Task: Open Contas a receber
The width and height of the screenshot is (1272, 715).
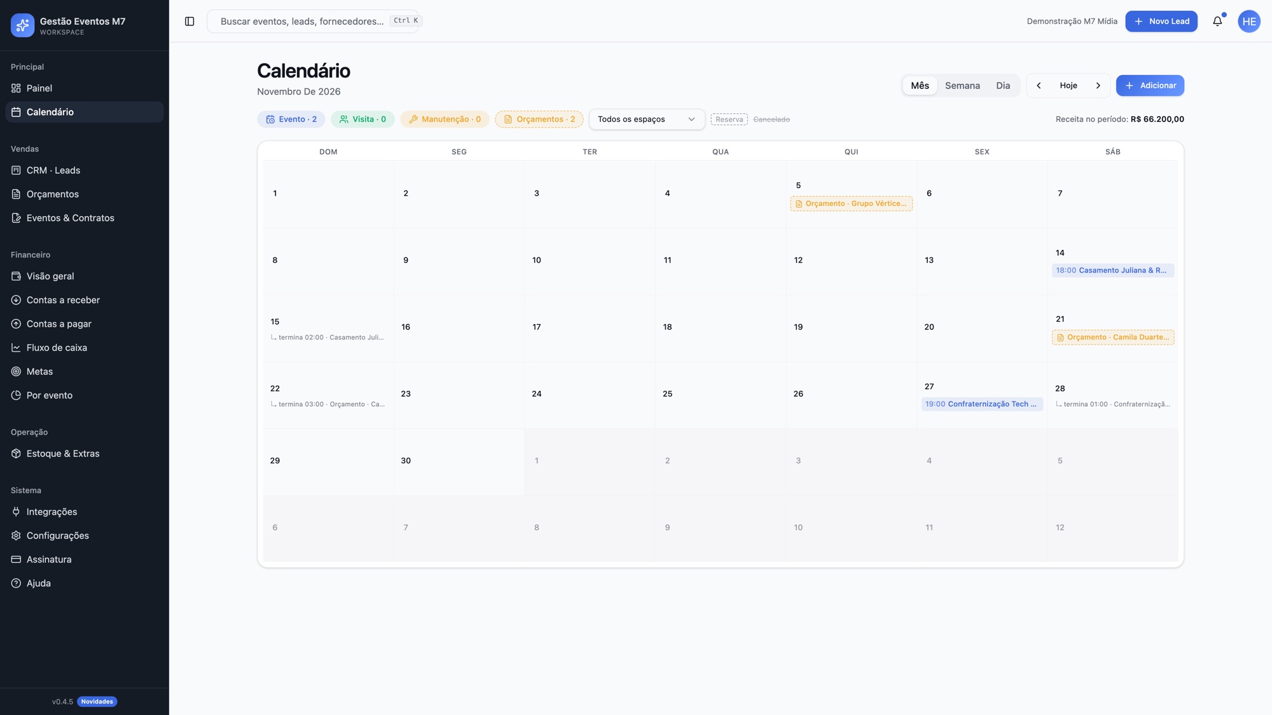Action: click(85, 300)
